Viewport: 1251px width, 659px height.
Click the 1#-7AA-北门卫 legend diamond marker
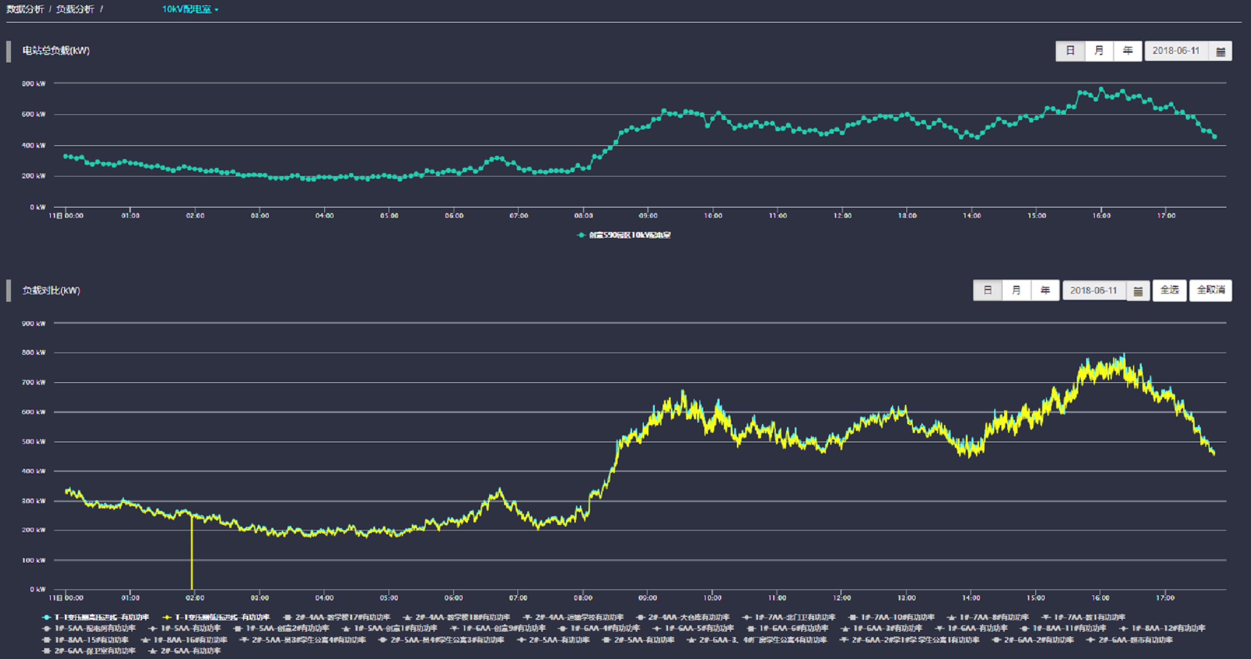pos(747,617)
